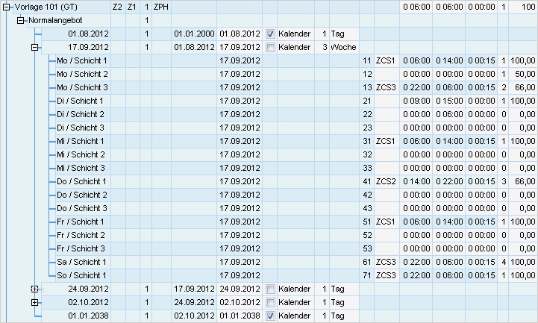
Task: Select the Mo / Schicht 3 row
Action: click(296, 87)
